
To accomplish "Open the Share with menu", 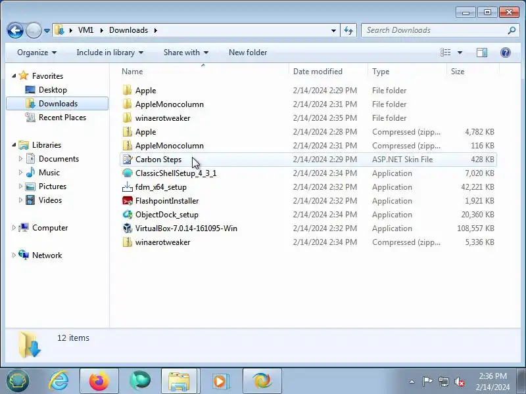I will coord(186,53).
